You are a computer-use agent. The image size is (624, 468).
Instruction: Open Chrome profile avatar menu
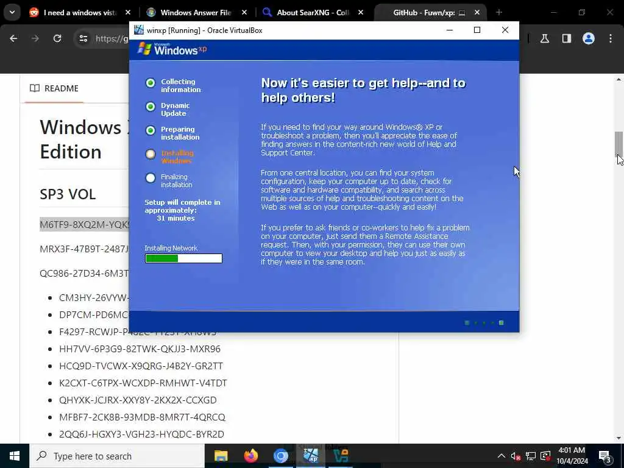(589, 38)
